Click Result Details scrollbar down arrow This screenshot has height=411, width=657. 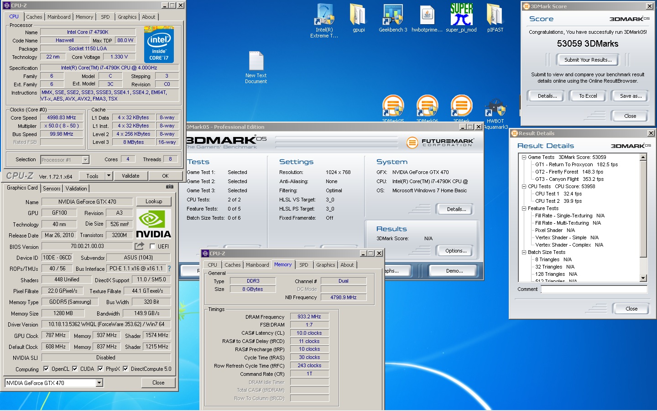click(x=643, y=278)
